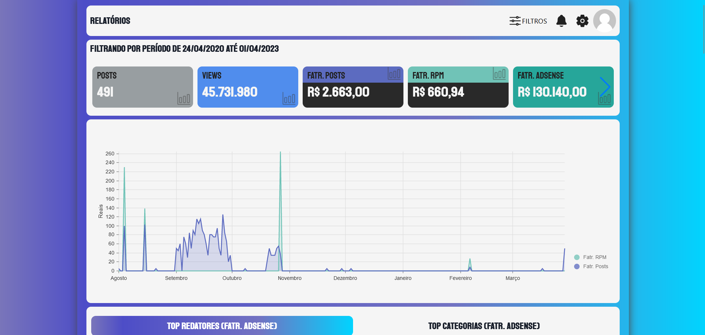
Task: Switch to Top Redatores (Fatr. Adsense) tab
Action: (x=222, y=326)
